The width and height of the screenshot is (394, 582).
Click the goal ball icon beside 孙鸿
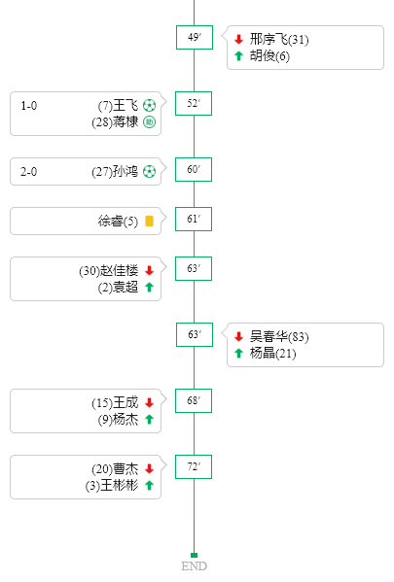pyautogui.click(x=150, y=171)
